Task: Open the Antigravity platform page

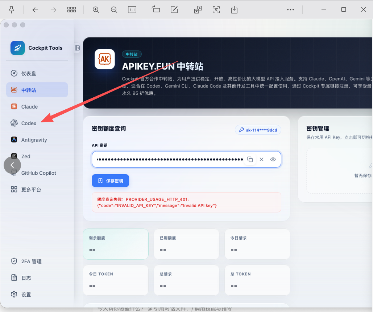Action: 37,140
